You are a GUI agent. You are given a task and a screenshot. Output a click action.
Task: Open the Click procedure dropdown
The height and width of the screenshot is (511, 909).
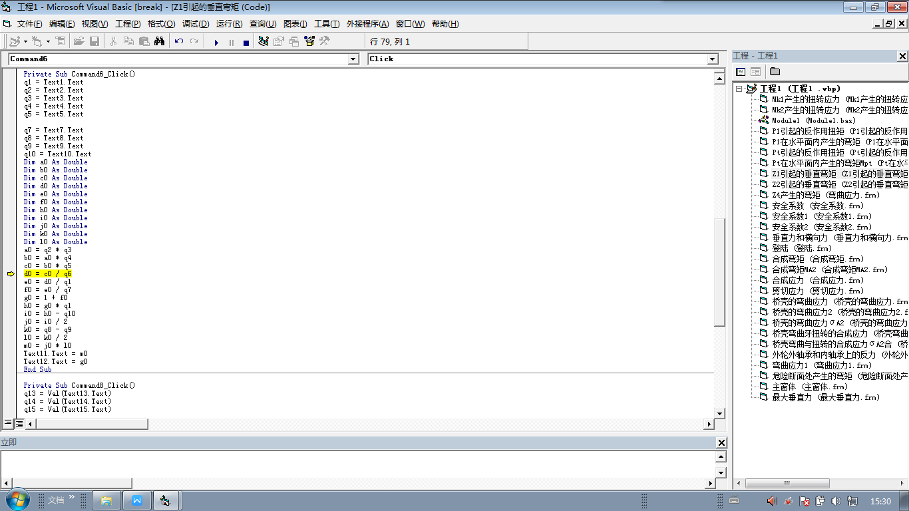[x=713, y=59]
